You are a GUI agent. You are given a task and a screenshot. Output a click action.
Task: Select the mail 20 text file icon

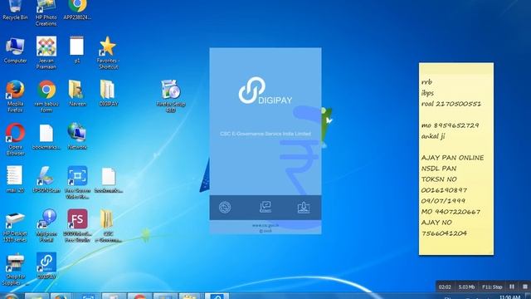pyautogui.click(x=15, y=179)
